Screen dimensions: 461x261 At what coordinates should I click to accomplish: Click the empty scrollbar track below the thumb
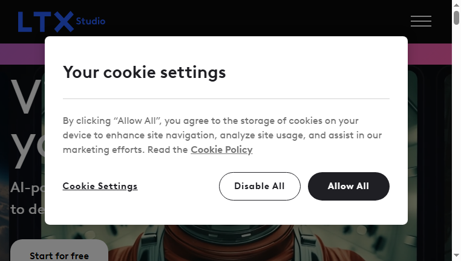coord(456,138)
